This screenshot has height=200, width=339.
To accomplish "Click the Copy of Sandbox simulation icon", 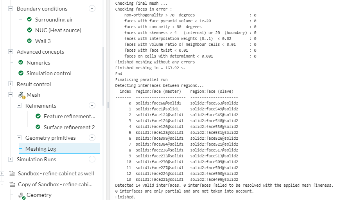I will tap(11, 184).
